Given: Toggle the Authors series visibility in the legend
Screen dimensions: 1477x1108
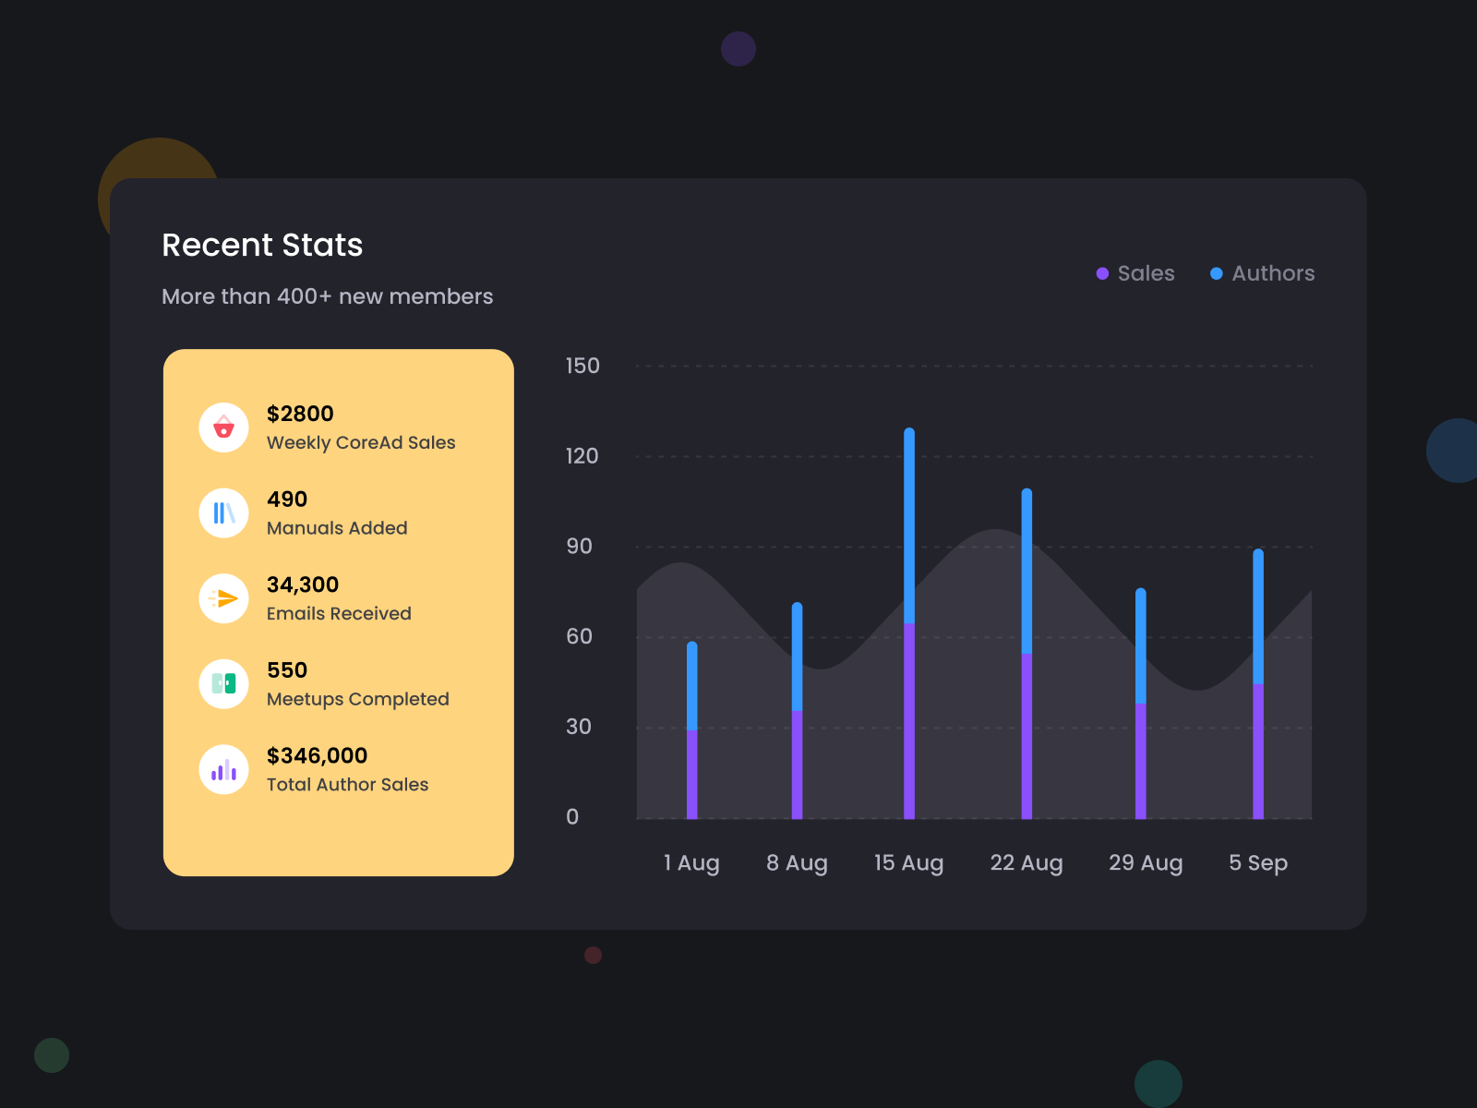Looking at the screenshot, I should (x=1262, y=273).
